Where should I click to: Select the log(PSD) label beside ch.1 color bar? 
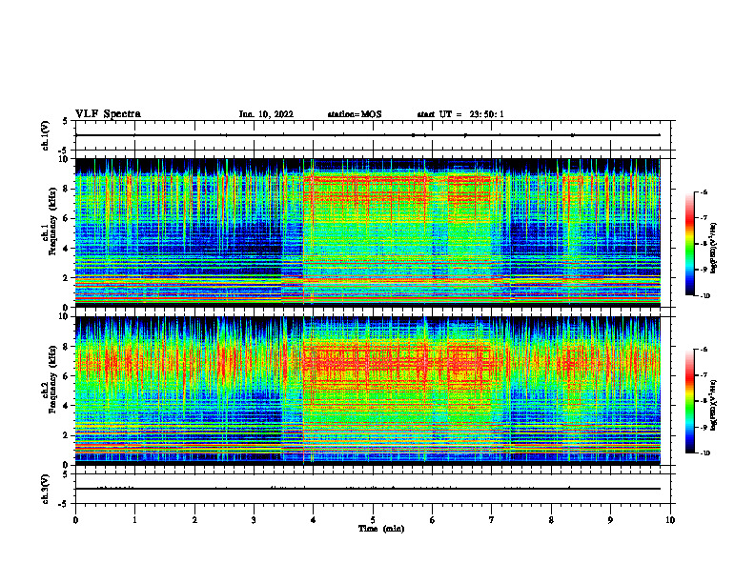714,249
